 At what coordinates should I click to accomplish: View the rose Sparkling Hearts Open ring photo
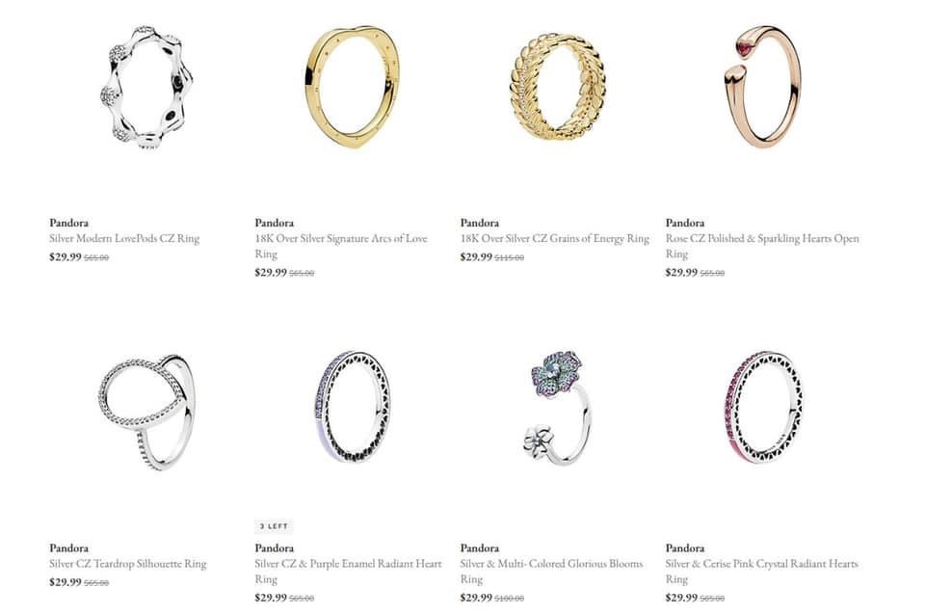(x=762, y=87)
